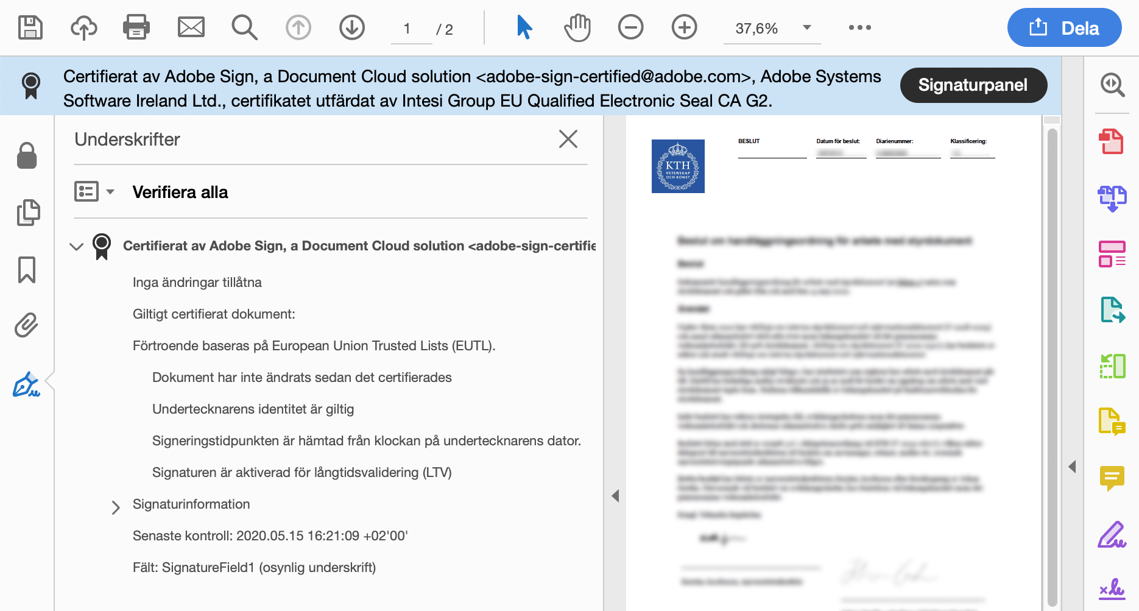Click the Dela share button
The image size is (1139, 611).
tap(1063, 28)
